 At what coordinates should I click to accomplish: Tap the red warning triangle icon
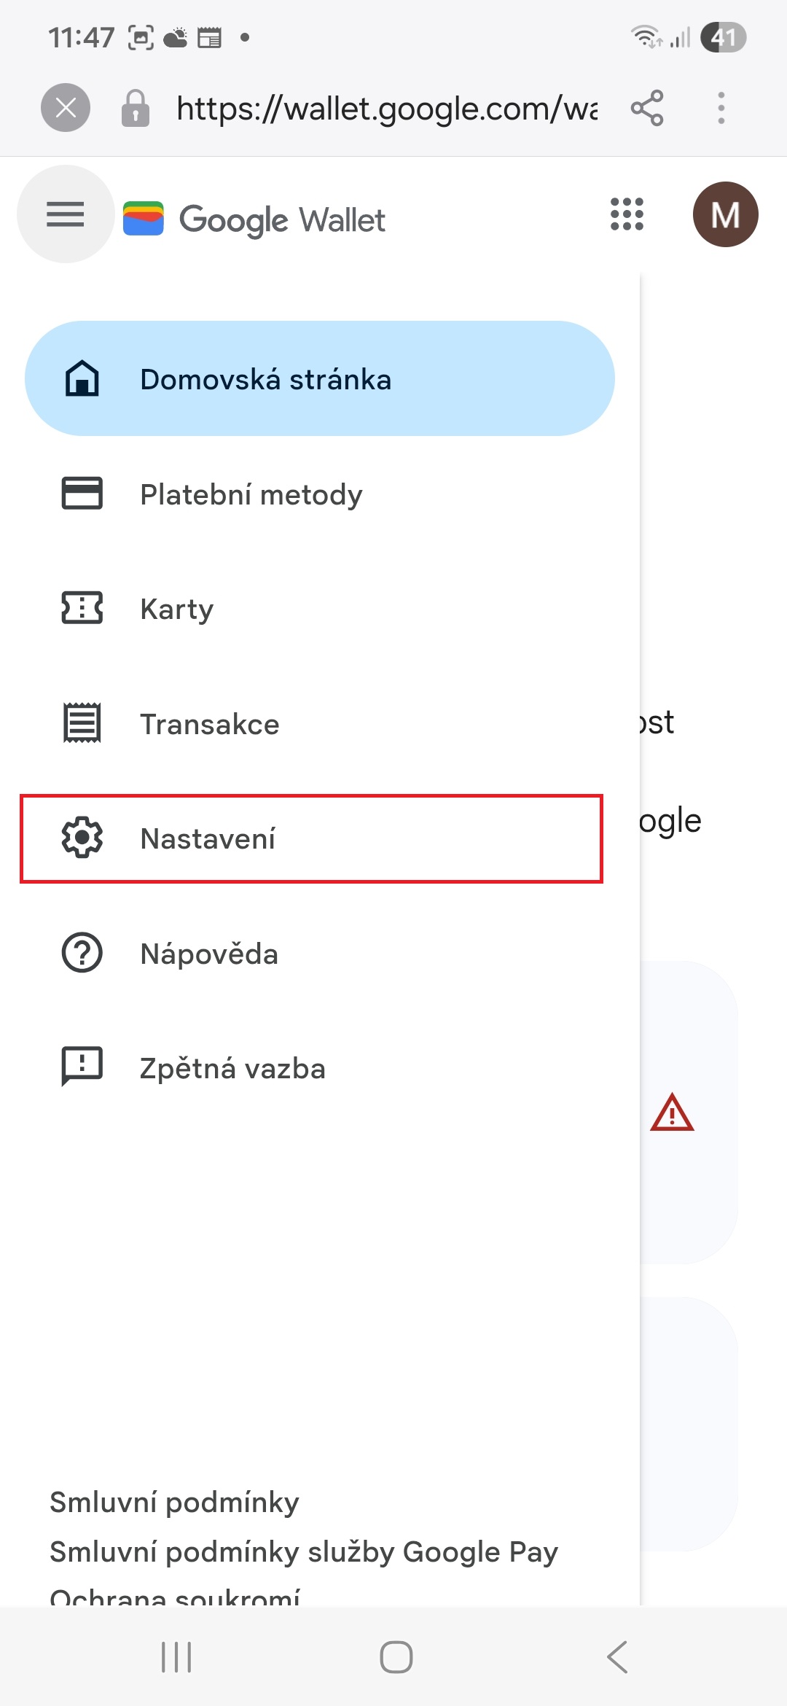click(x=672, y=1113)
